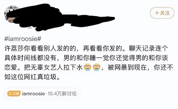View the 10.4万新讨论 discussion count

tap(62, 94)
